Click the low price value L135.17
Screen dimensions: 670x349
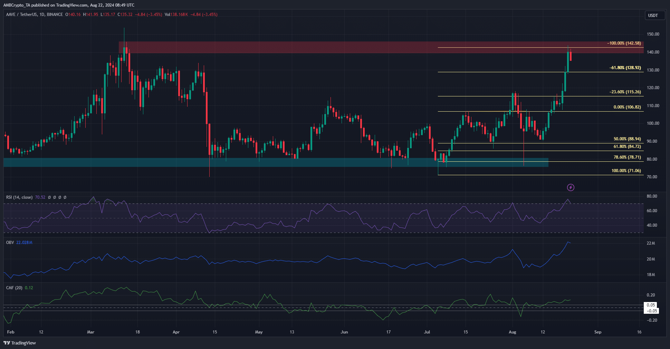[x=108, y=15]
